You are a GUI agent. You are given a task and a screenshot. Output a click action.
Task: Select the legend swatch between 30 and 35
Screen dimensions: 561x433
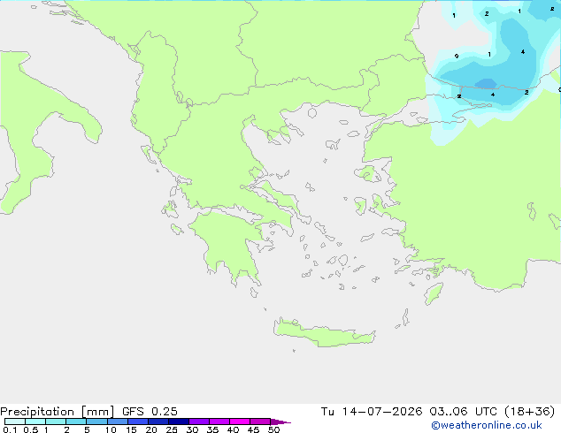[199, 422]
